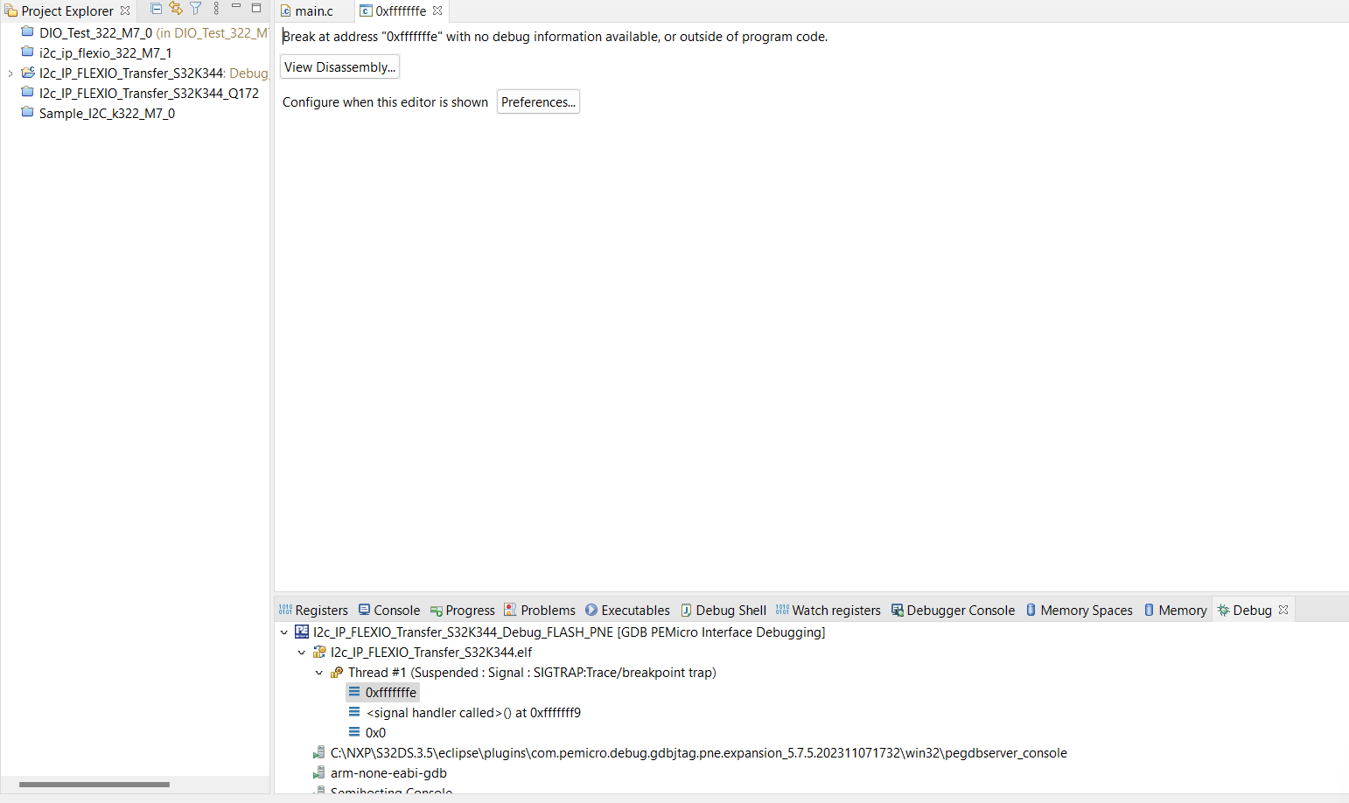
Task: Collapse the I2c_IP_FLEXIO_Transfer_S32K344.elf node
Action: [302, 652]
